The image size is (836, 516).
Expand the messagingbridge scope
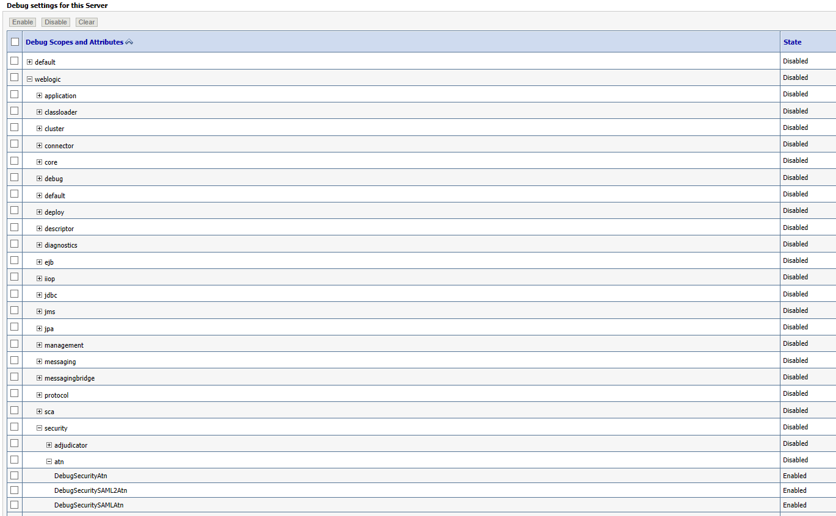[x=39, y=378]
